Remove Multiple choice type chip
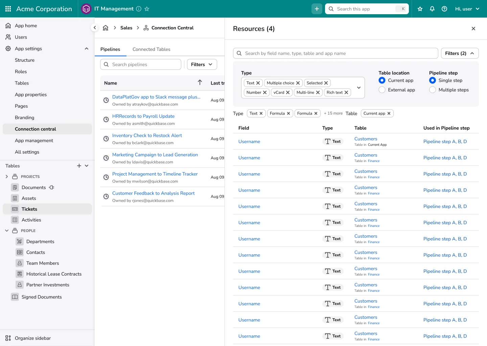Screen dimensions: 487x346 [298, 83]
